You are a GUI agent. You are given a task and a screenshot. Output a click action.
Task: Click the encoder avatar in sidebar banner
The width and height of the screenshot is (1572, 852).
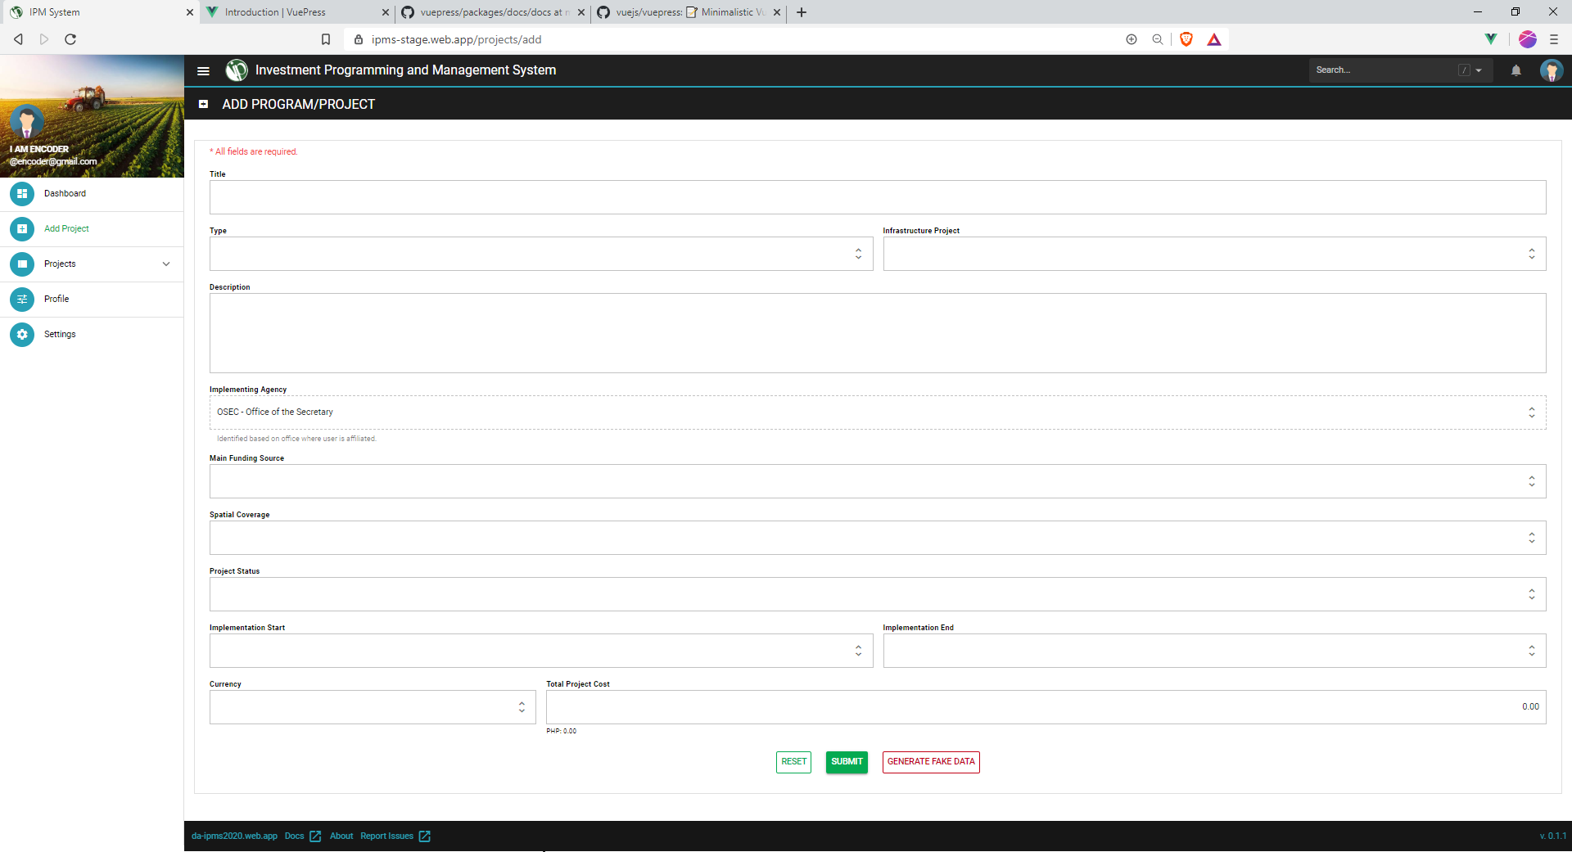[x=27, y=123]
